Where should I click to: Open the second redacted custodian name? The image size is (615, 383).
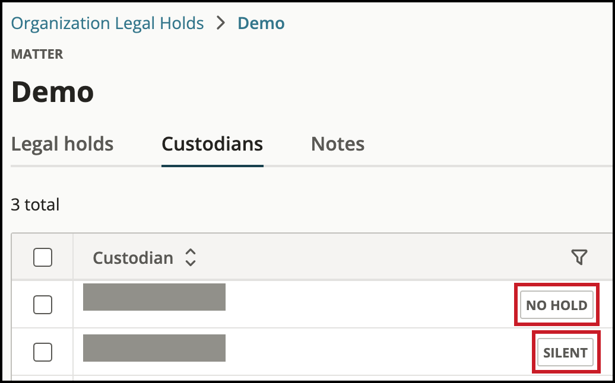click(154, 348)
